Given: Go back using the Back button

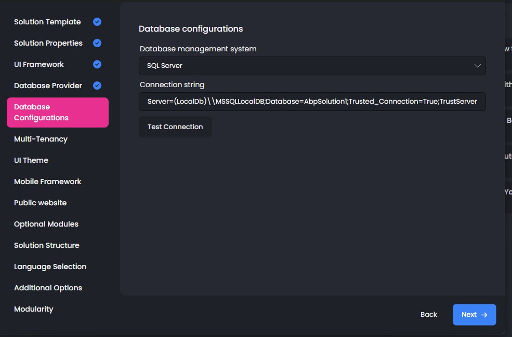Looking at the screenshot, I should point(429,315).
